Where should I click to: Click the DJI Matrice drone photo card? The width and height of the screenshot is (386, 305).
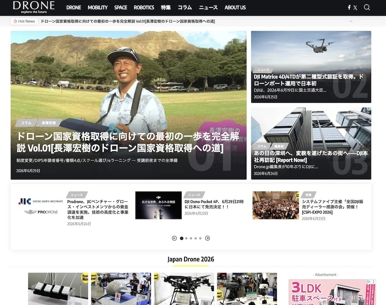coord(311,67)
